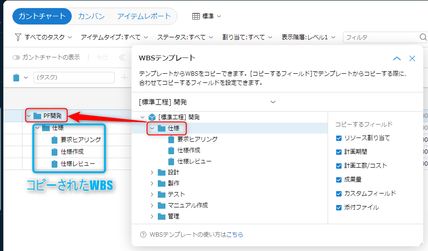The width and height of the screenshot is (428, 251).
Task: Open the 割り当て:すべて dropdown
Action: tap(247, 37)
